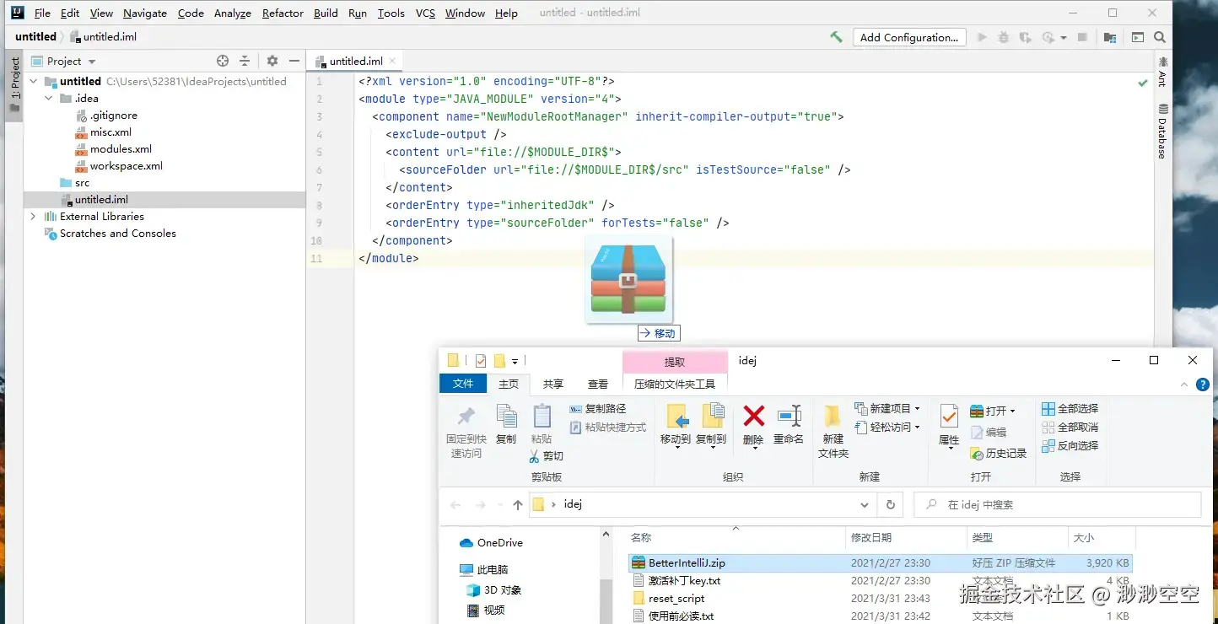Image resolution: width=1218 pixels, height=624 pixels.
Task: Click Explorer up-directory arrow
Action: click(x=518, y=505)
